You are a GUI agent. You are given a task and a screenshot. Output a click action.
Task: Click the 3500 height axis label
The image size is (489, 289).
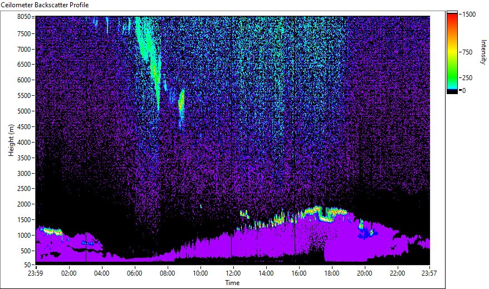point(24,158)
